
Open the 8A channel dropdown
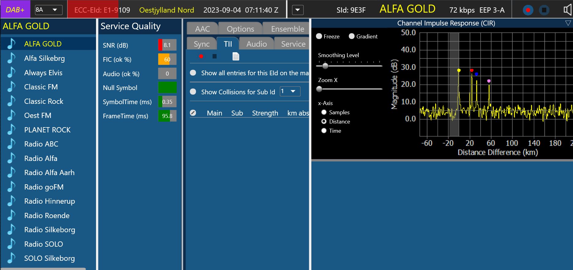48,10
